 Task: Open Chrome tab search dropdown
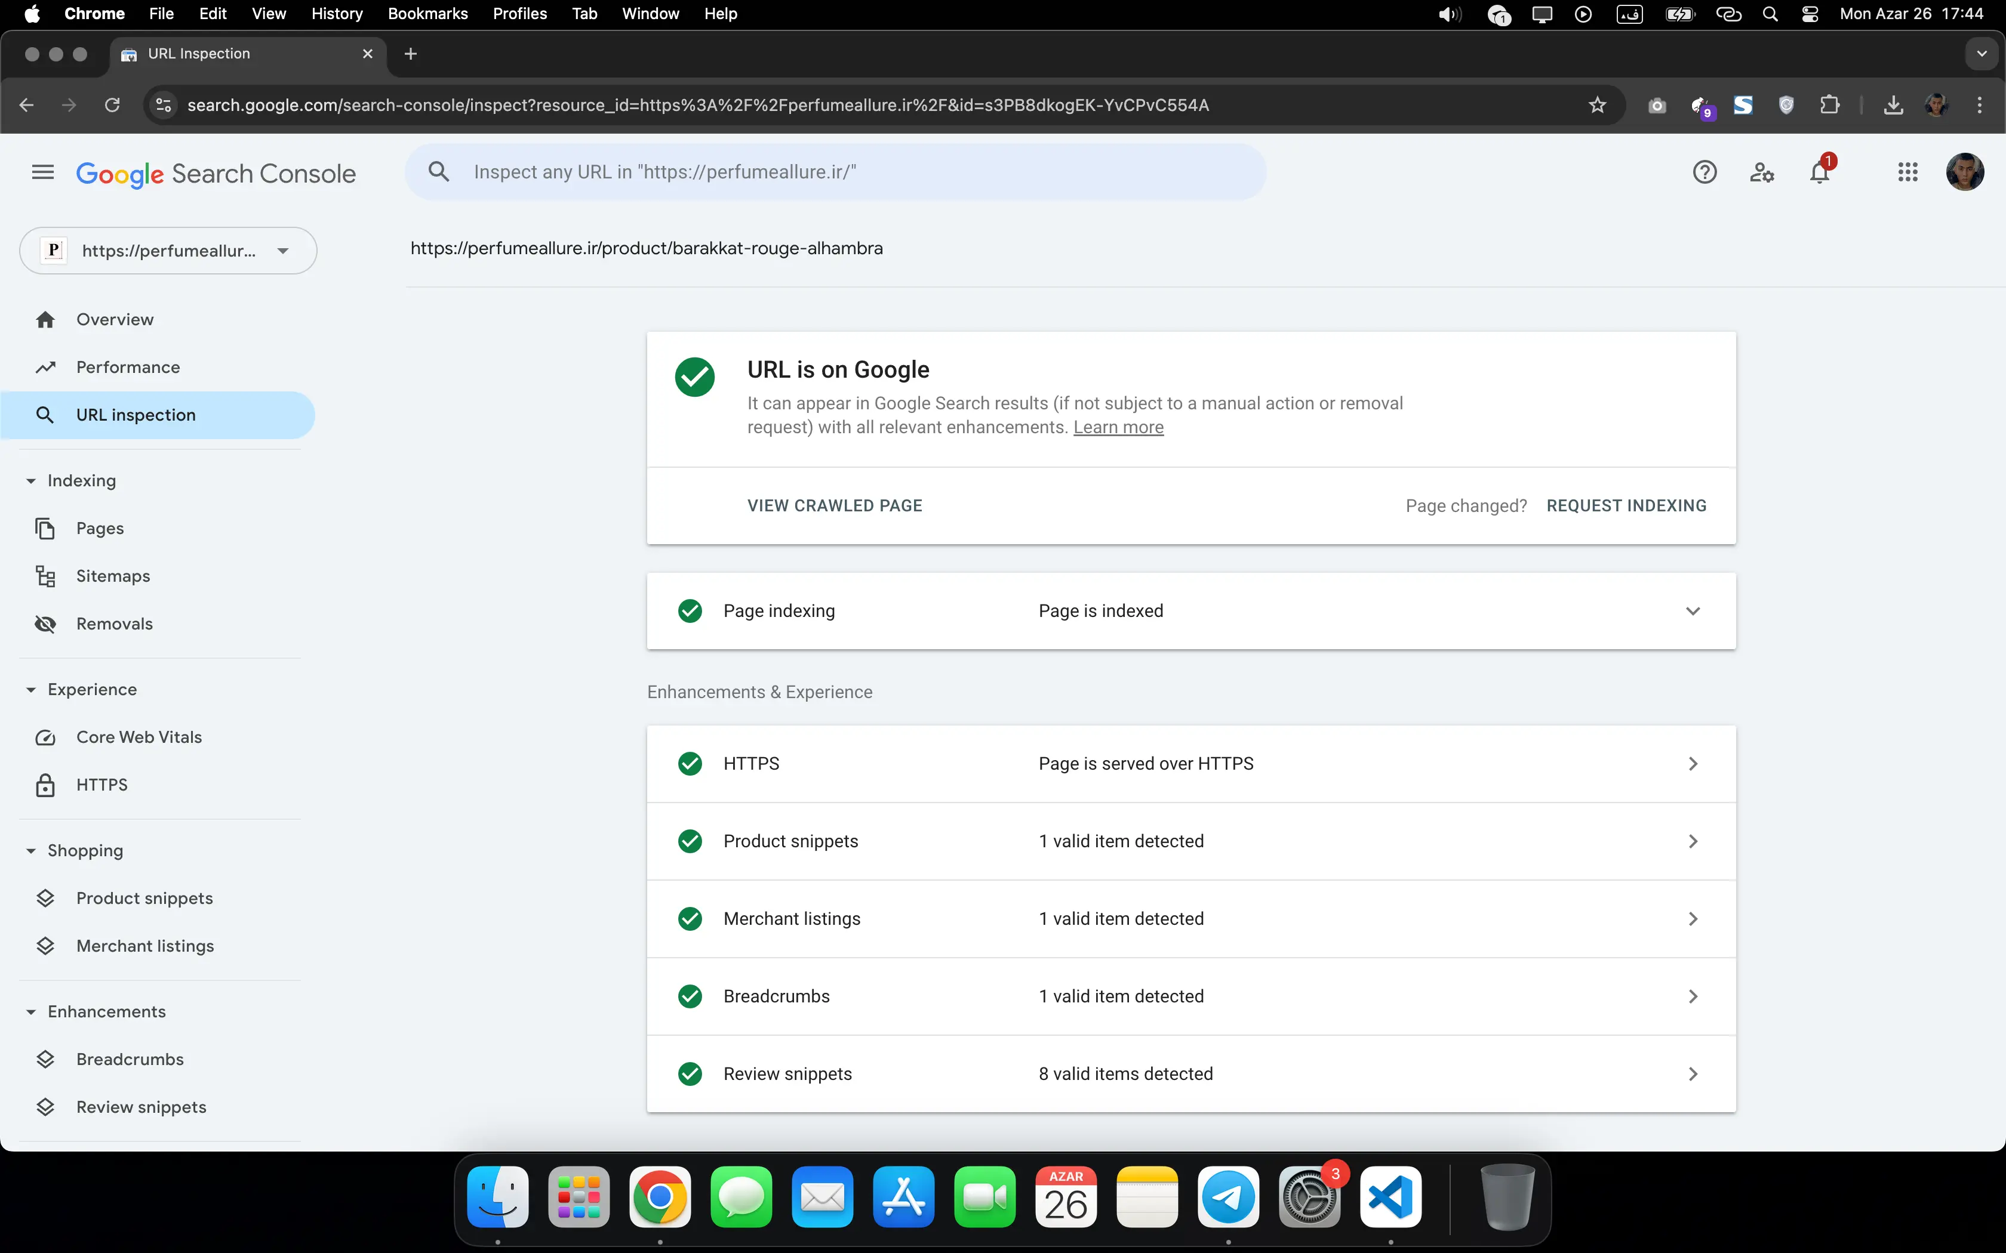[1981, 54]
